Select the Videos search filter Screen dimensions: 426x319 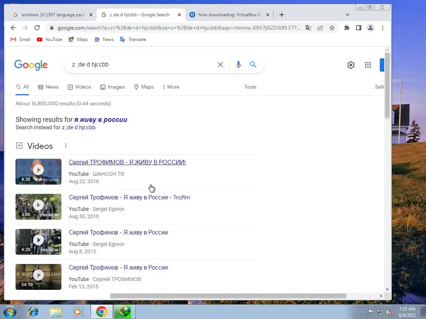(x=80, y=87)
